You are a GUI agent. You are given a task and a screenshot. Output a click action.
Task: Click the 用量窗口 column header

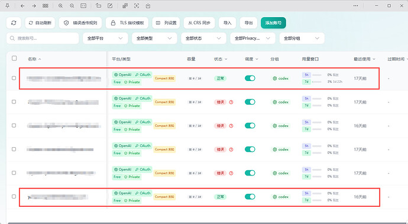(310, 59)
